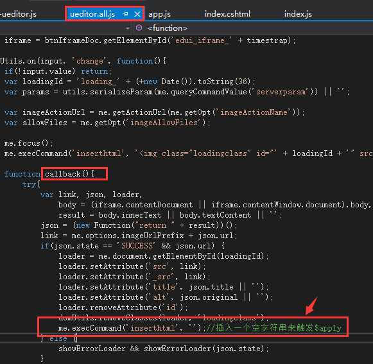373x364 pixels.
Task: Click the green $apply comment text
Action: (273, 327)
